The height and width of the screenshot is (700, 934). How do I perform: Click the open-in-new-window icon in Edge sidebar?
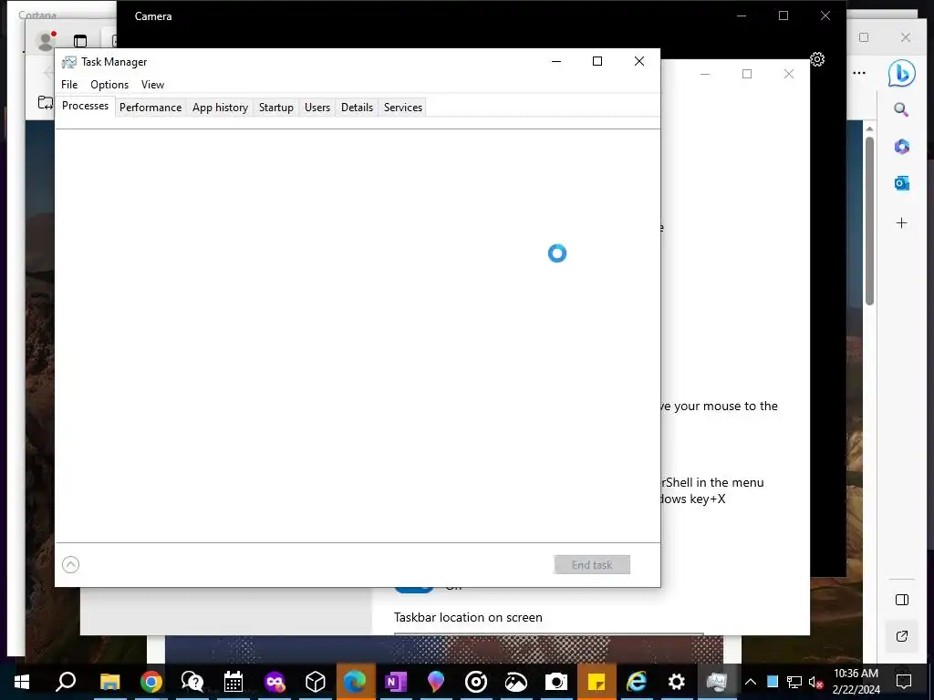point(902,636)
